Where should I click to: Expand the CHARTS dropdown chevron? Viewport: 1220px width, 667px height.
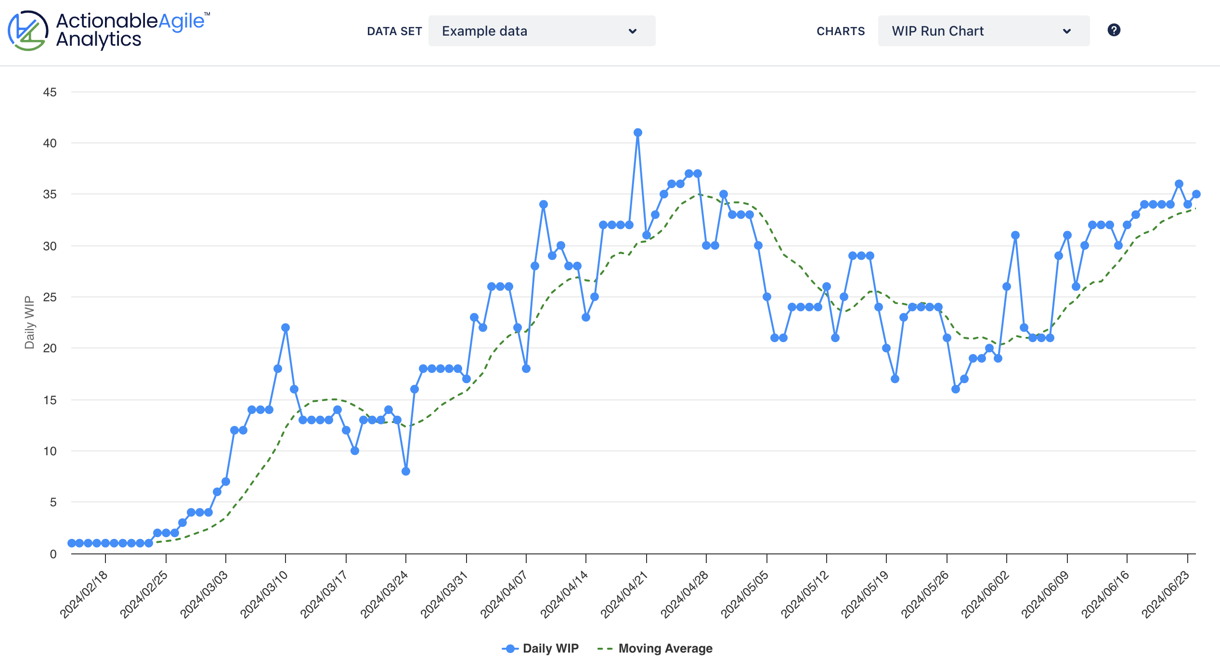coord(1067,31)
